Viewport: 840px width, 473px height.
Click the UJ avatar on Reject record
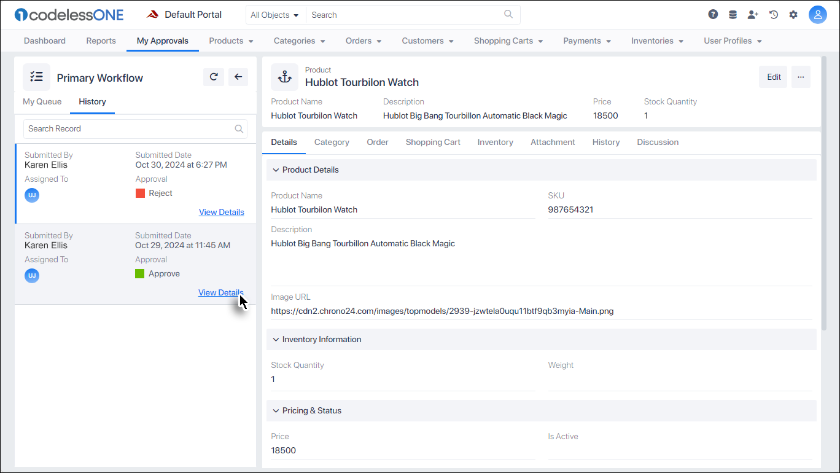point(32,195)
